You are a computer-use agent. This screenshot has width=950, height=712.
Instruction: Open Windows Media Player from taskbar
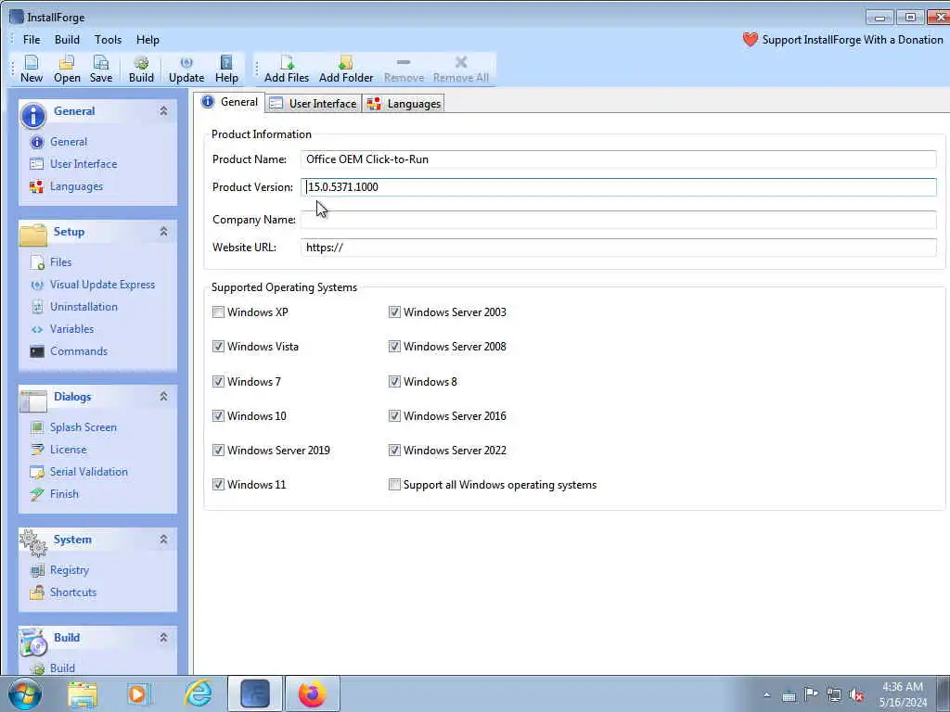pyautogui.click(x=137, y=694)
